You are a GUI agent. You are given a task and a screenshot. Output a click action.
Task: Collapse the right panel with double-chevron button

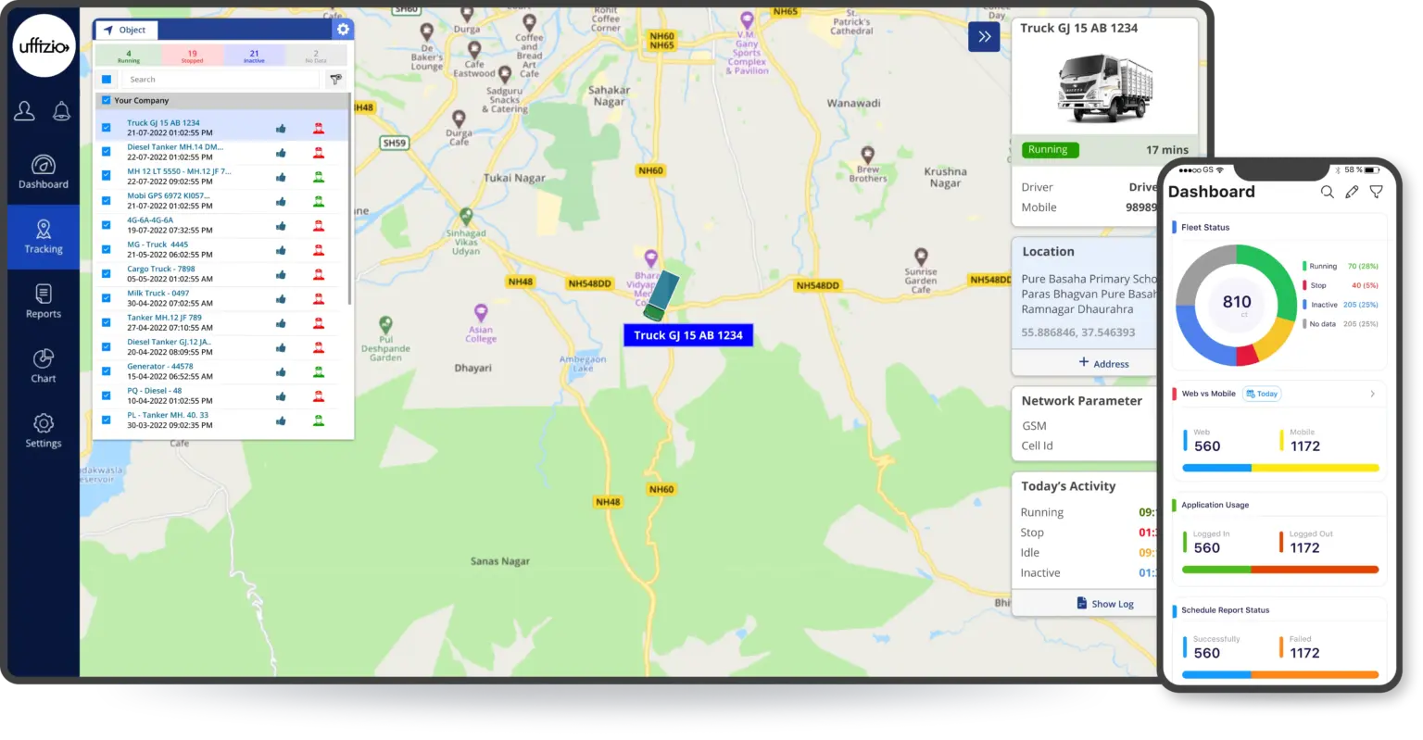pyautogui.click(x=984, y=37)
